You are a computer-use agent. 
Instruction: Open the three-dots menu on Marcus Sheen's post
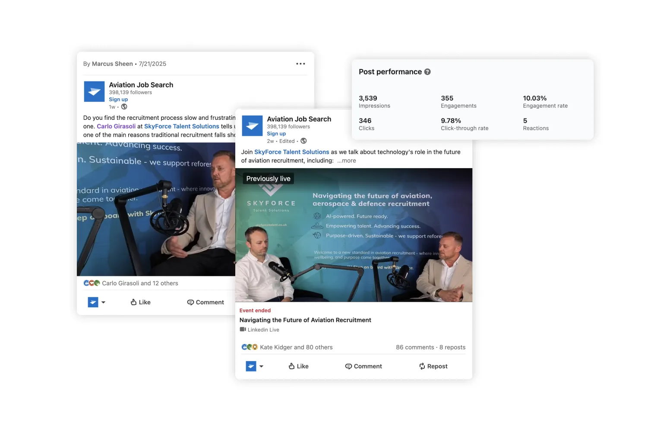pos(300,64)
